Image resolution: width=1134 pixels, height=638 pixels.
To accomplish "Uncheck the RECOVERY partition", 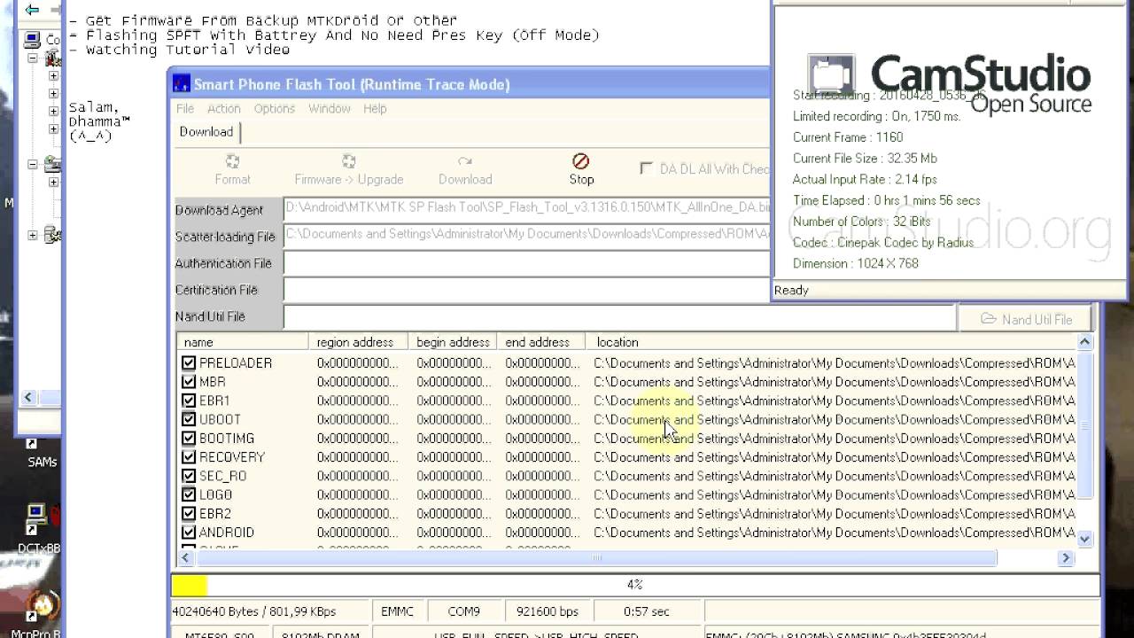I will [189, 457].
